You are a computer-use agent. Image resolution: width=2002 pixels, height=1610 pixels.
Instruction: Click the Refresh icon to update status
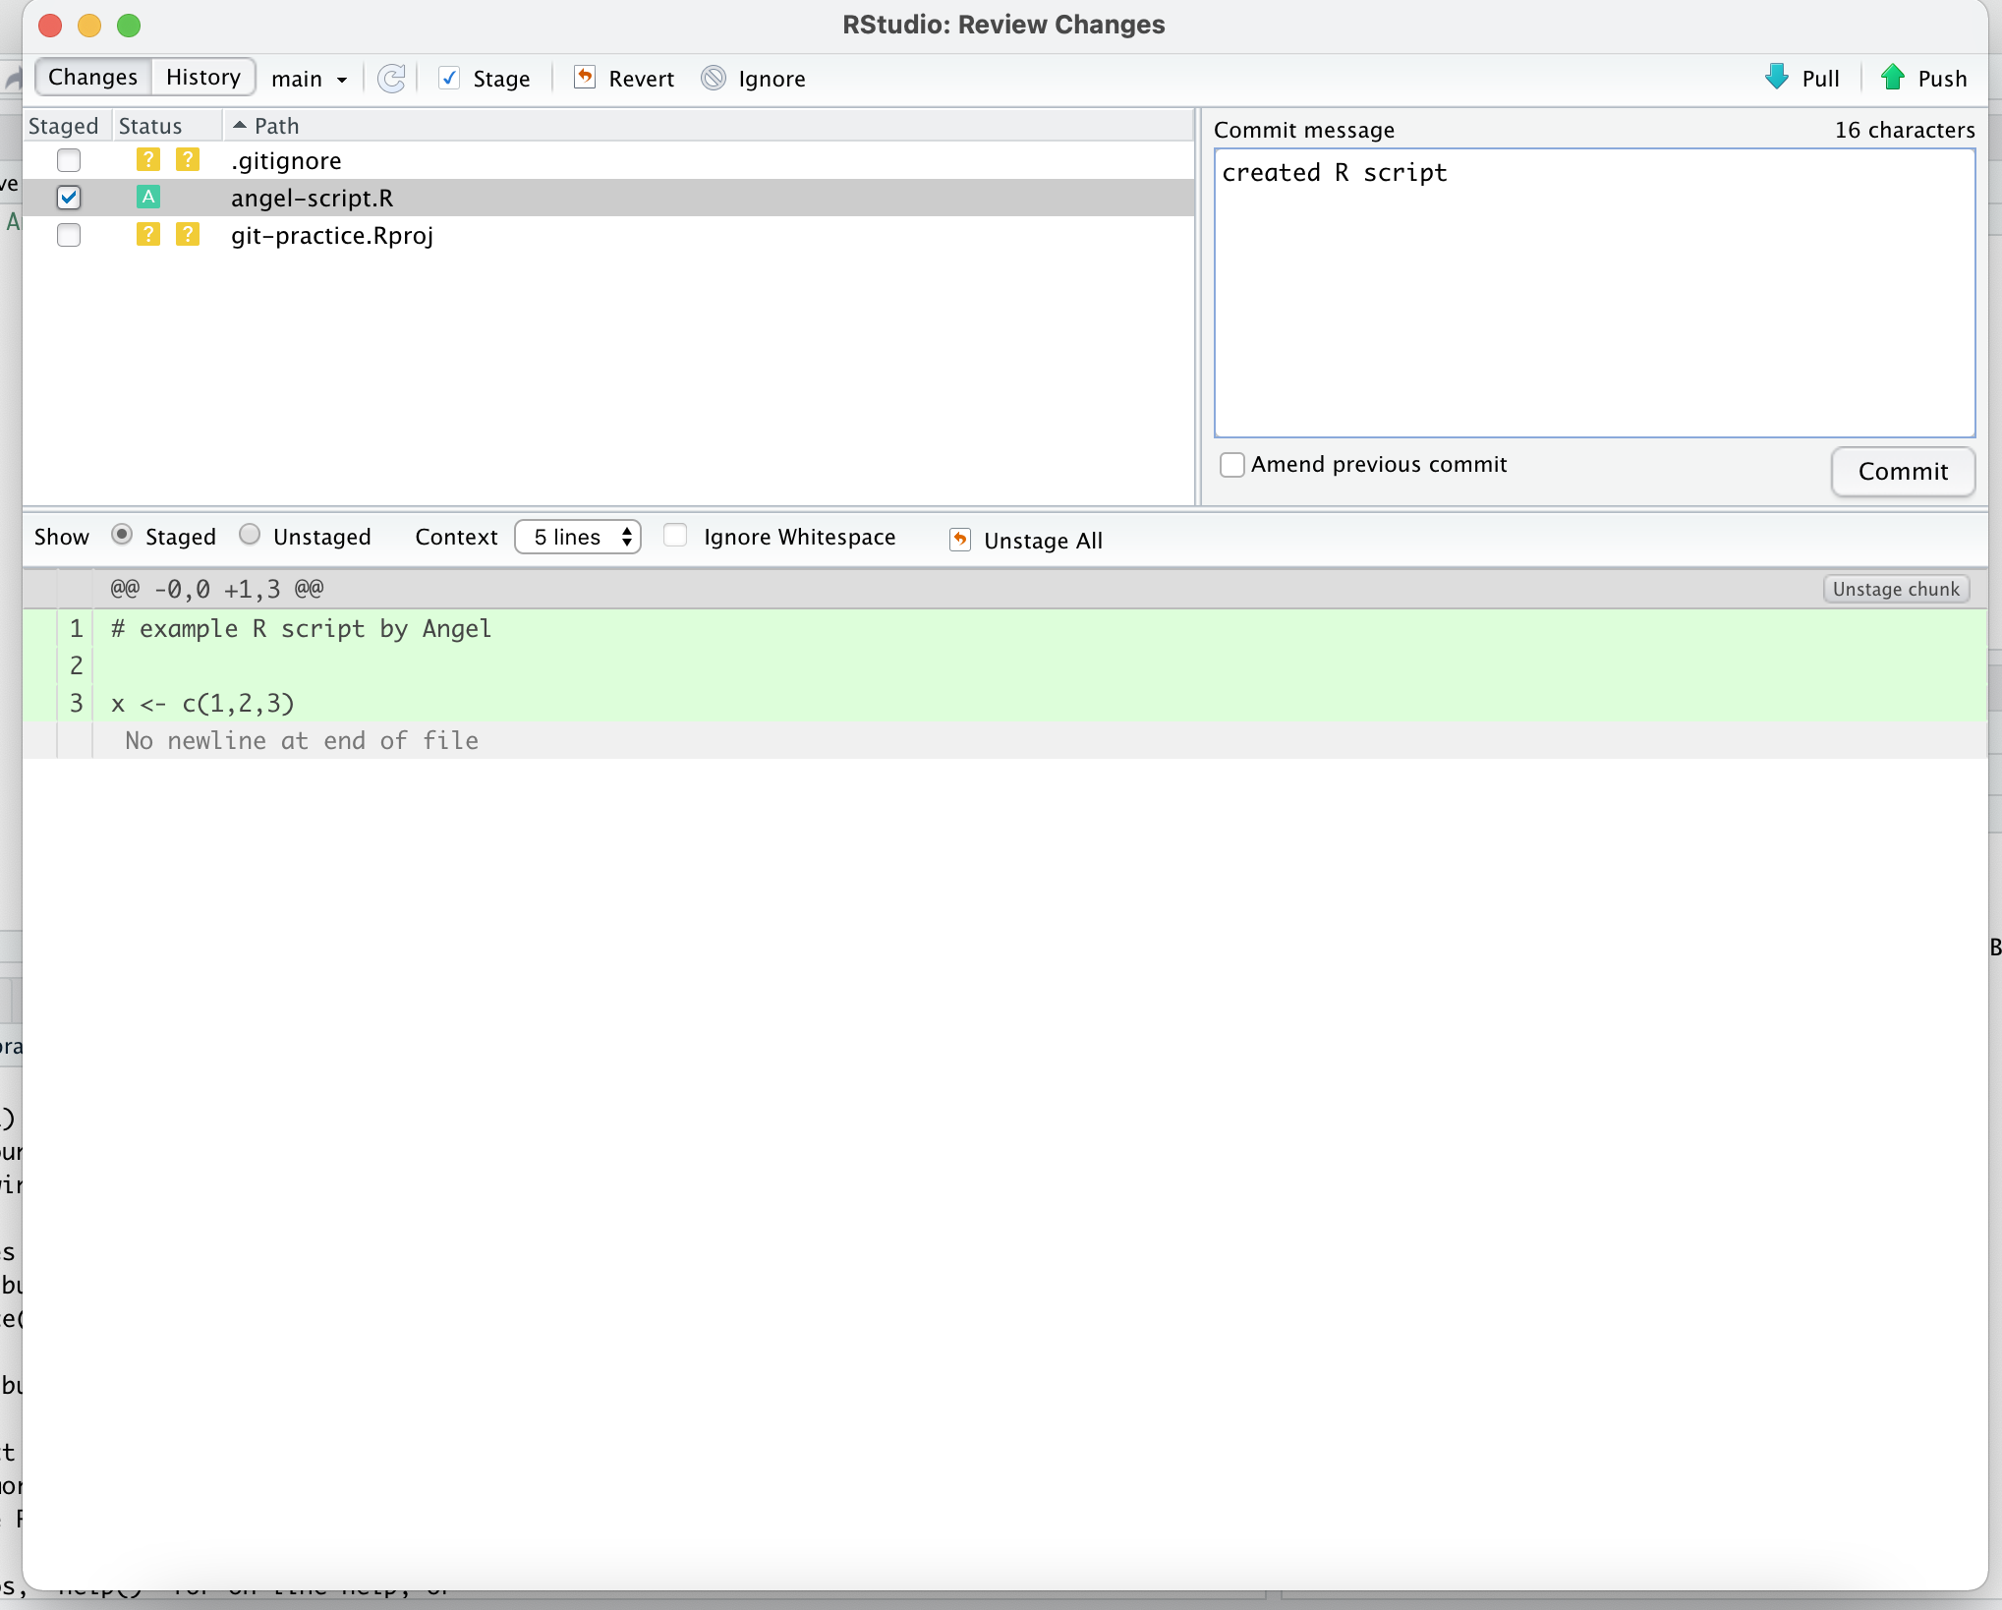point(389,78)
